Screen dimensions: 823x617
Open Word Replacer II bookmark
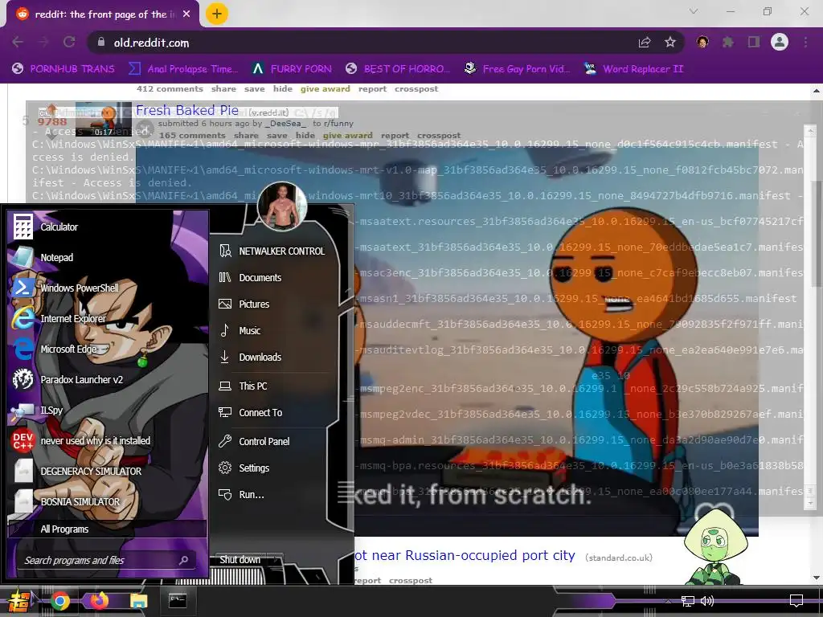(x=634, y=69)
